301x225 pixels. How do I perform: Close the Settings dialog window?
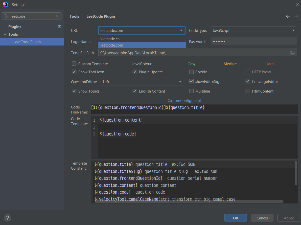click(x=297, y=5)
